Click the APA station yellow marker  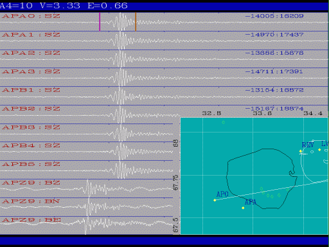(243, 208)
